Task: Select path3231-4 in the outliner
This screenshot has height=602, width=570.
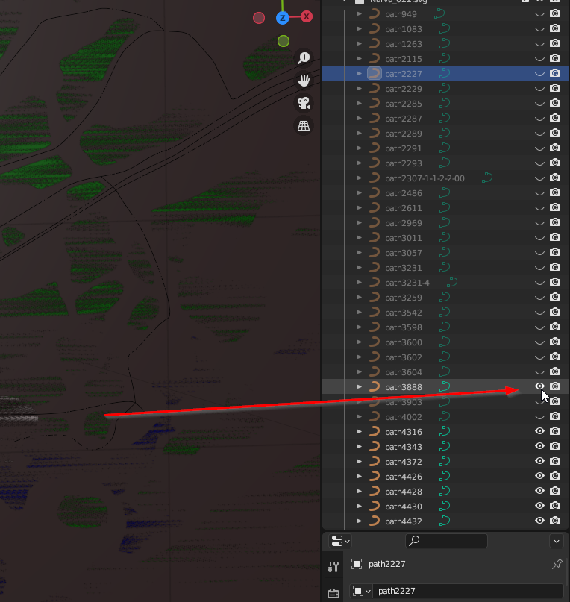Action: click(x=407, y=283)
